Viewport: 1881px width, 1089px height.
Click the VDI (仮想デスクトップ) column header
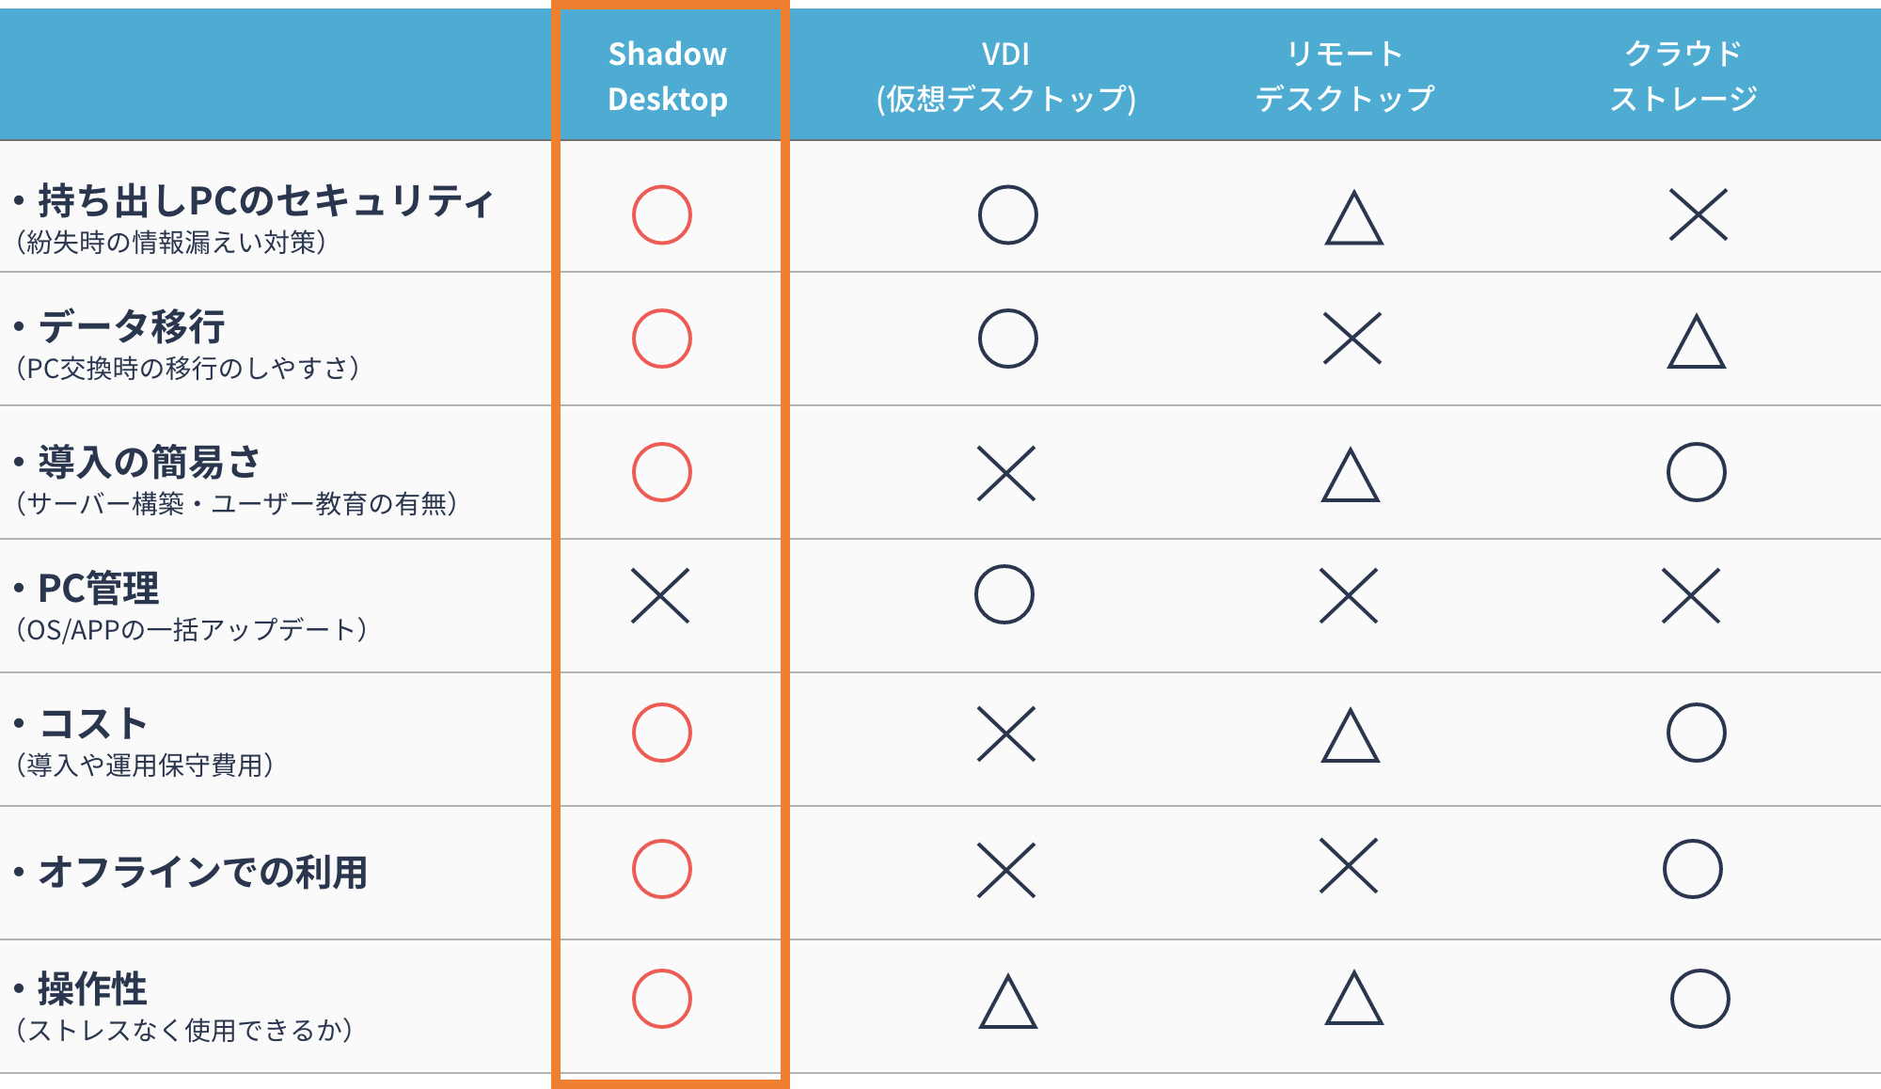tap(1006, 76)
